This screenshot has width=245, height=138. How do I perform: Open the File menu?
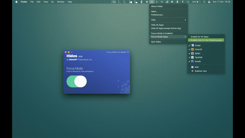(32, 2)
